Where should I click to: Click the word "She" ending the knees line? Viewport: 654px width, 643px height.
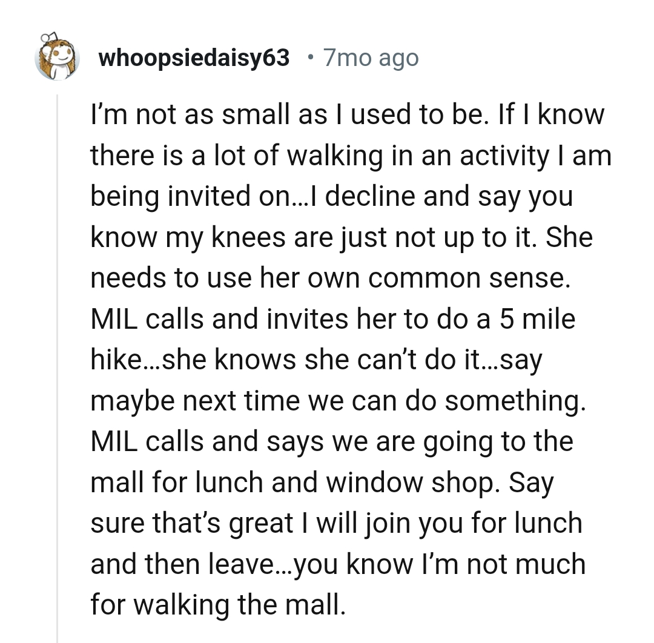568,237
